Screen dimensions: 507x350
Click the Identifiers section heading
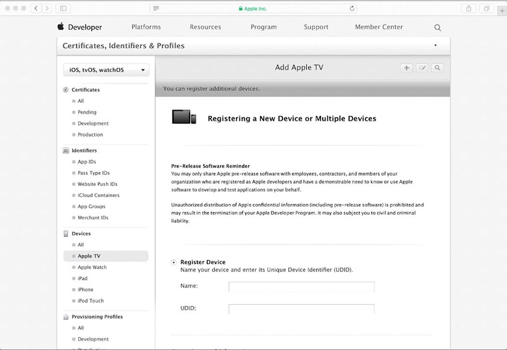tap(84, 151)
